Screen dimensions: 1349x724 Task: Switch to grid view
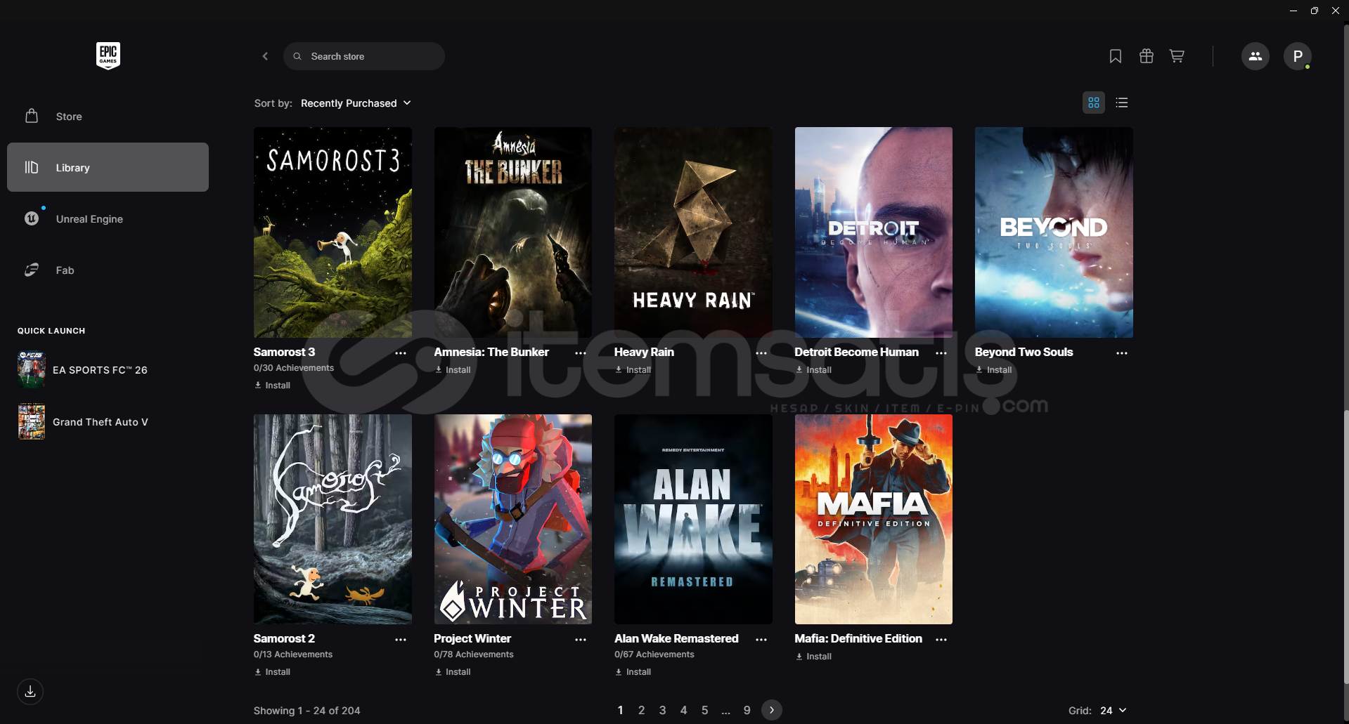click(1094, 103)
